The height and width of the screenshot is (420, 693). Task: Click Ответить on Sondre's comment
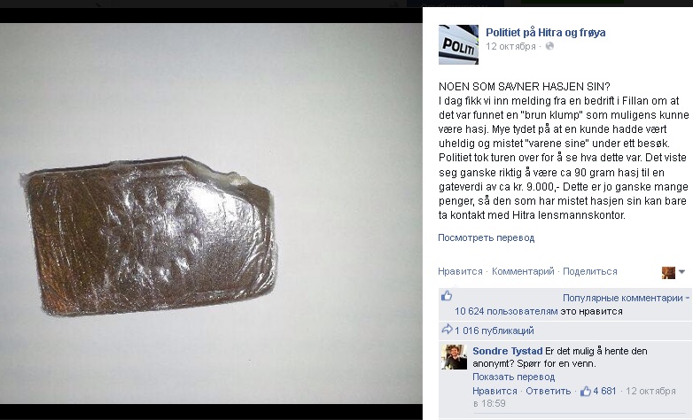tap(548, 392)
